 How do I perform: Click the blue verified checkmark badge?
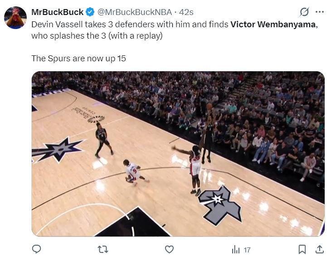[90, 12]
